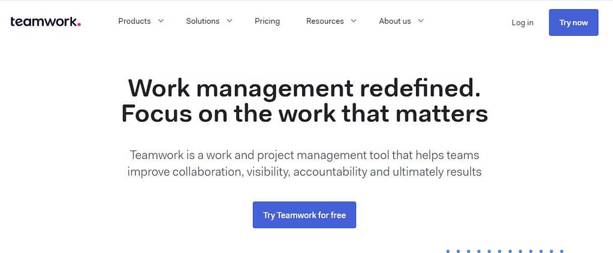Screen dimensions: 613x253
Task: Expand the About us chevron arrow
Action: (421, 21)
